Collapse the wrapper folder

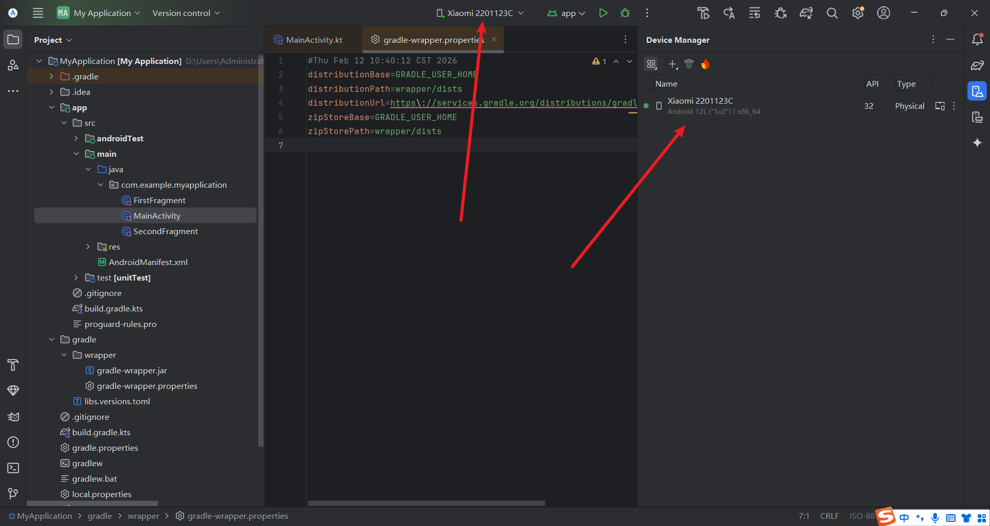[63, 355]
